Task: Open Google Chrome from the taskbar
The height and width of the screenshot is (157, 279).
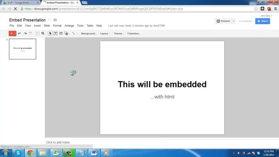Action: pos(30,153)
